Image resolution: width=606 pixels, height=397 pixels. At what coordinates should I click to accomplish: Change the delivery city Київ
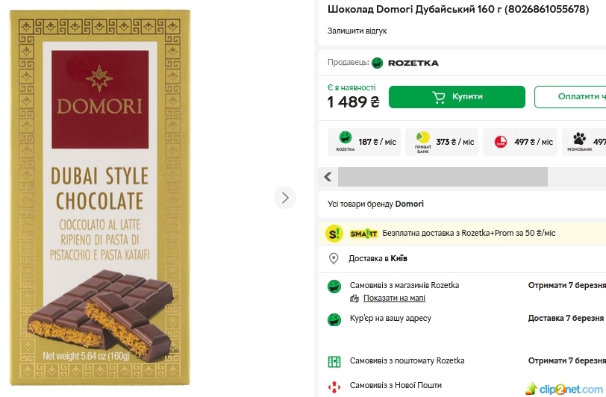coord(397,259)
